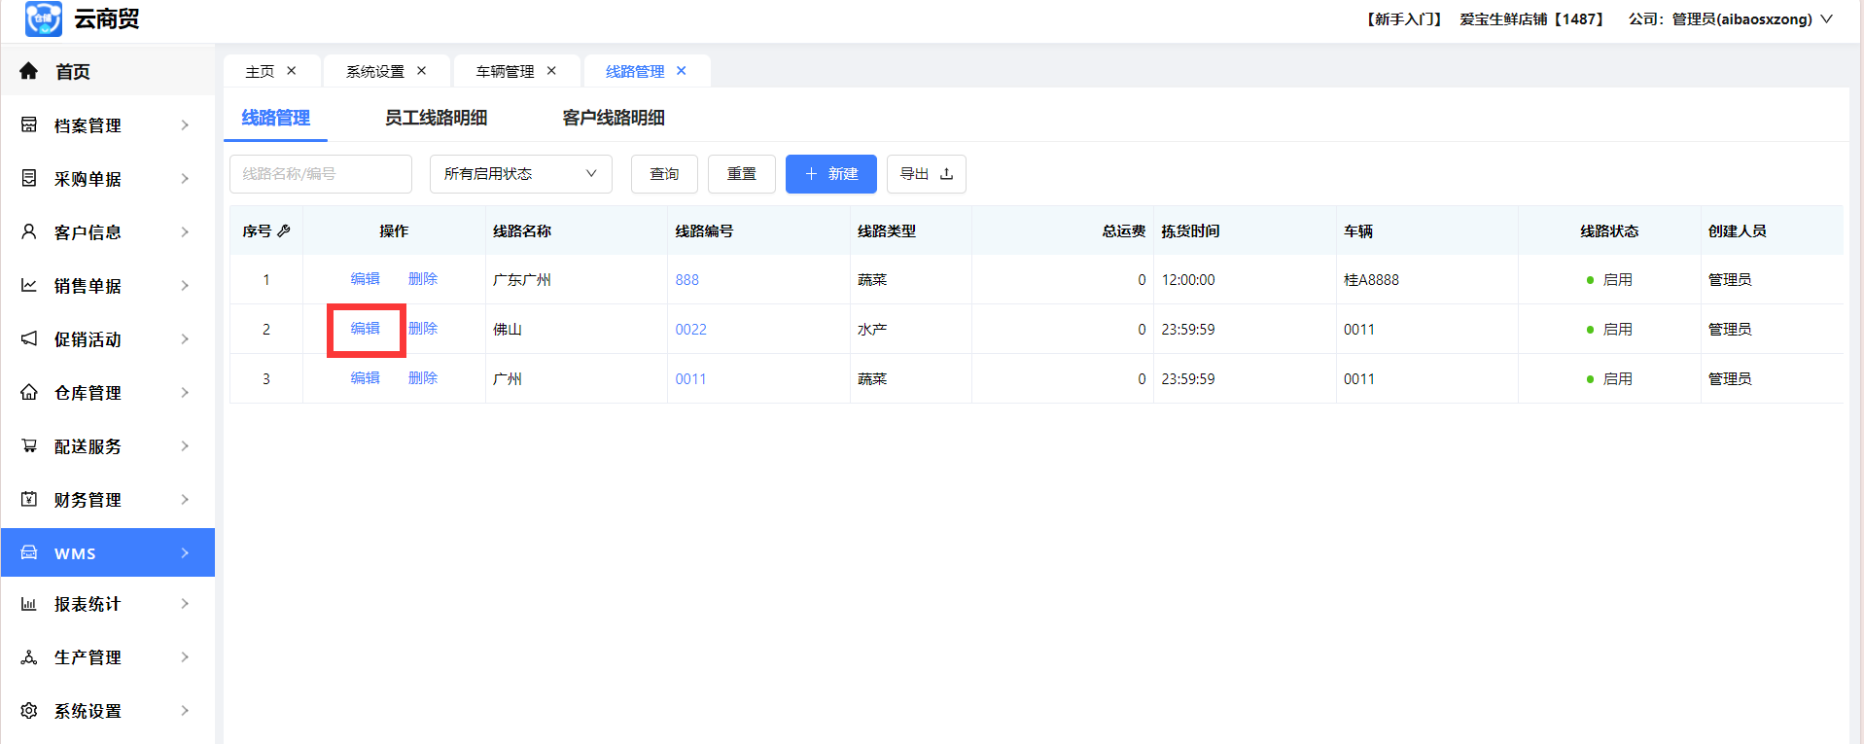Click the 配送服务 cart icon
This screenshot has width=1864, height=744.
coord(29,445)
